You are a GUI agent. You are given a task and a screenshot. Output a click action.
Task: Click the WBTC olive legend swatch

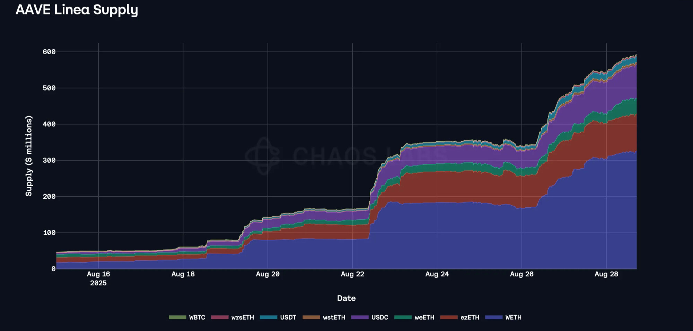pos(177,317)
